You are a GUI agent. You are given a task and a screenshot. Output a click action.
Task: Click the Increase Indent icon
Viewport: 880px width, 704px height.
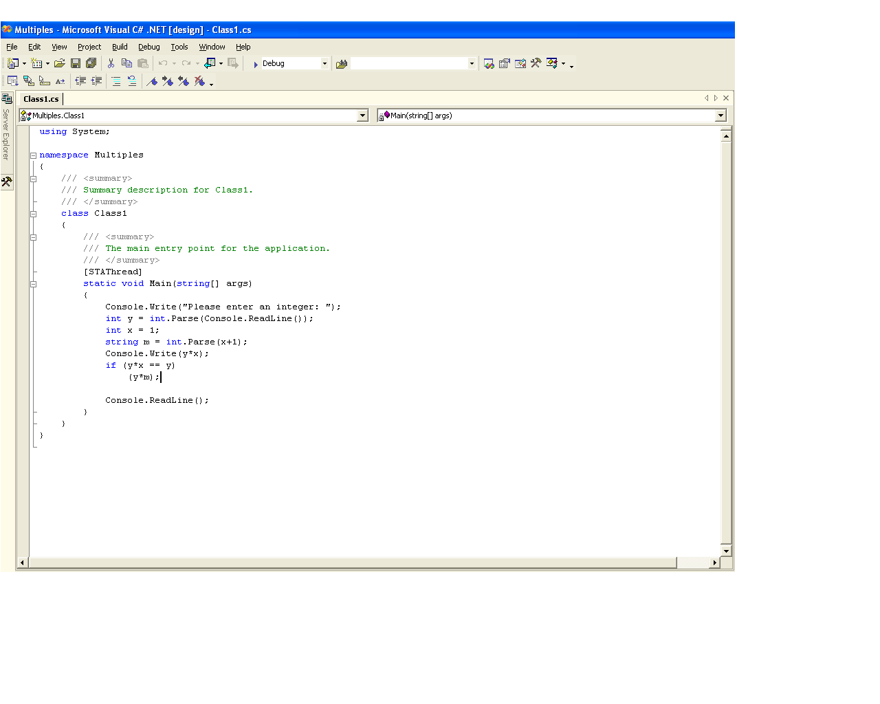(x=96, y=81)
